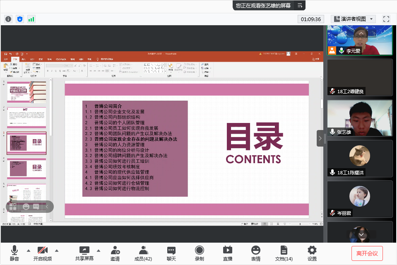This screenshot has height=265, width=397.
Task: Open 文档(14) documents
Action: coord(284,253)
